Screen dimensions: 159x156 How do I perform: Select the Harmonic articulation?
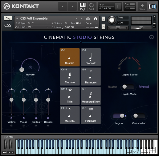point(91,76)
